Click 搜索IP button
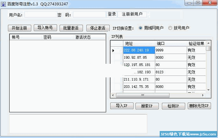The image size is (218, 138). point(147,106)
